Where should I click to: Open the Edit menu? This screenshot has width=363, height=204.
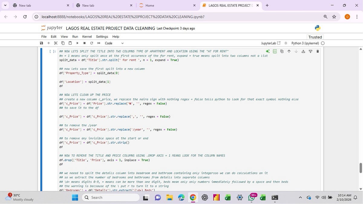pyautogui.click(x=54, y=37)
